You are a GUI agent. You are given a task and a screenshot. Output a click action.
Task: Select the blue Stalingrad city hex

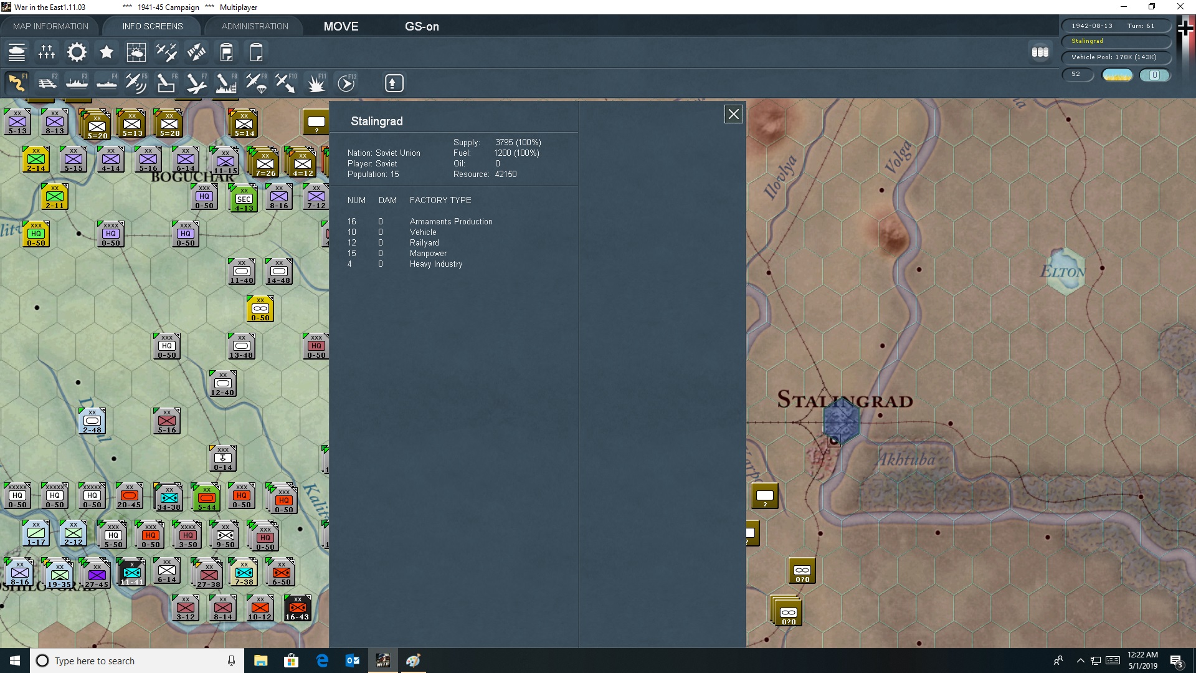point(841,421)
